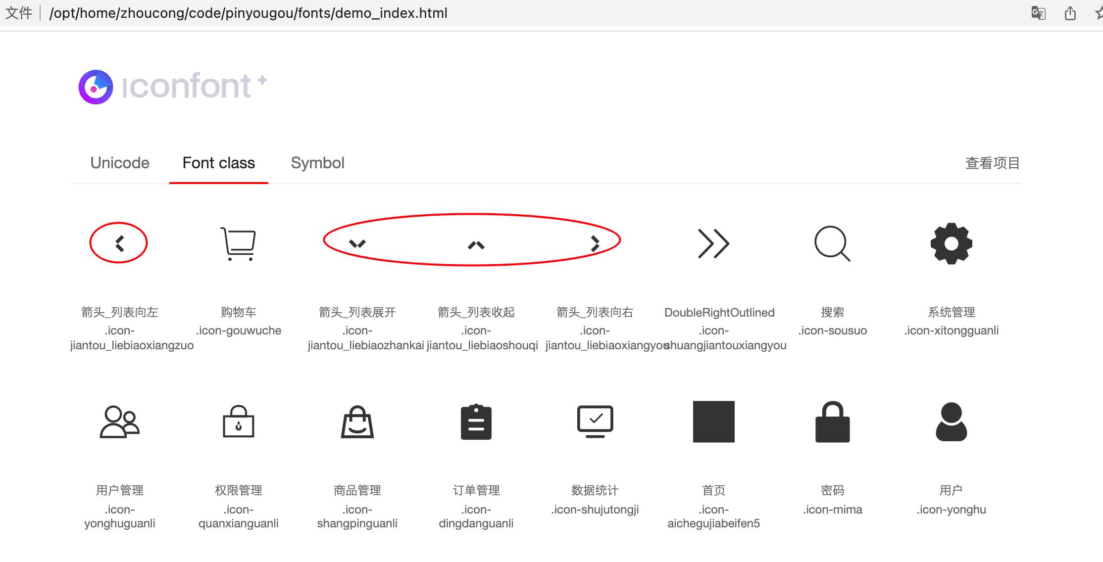The image size is (1103, 562).
Task: Select the 订单管理 clipboard icon
Action: point(476,421)
